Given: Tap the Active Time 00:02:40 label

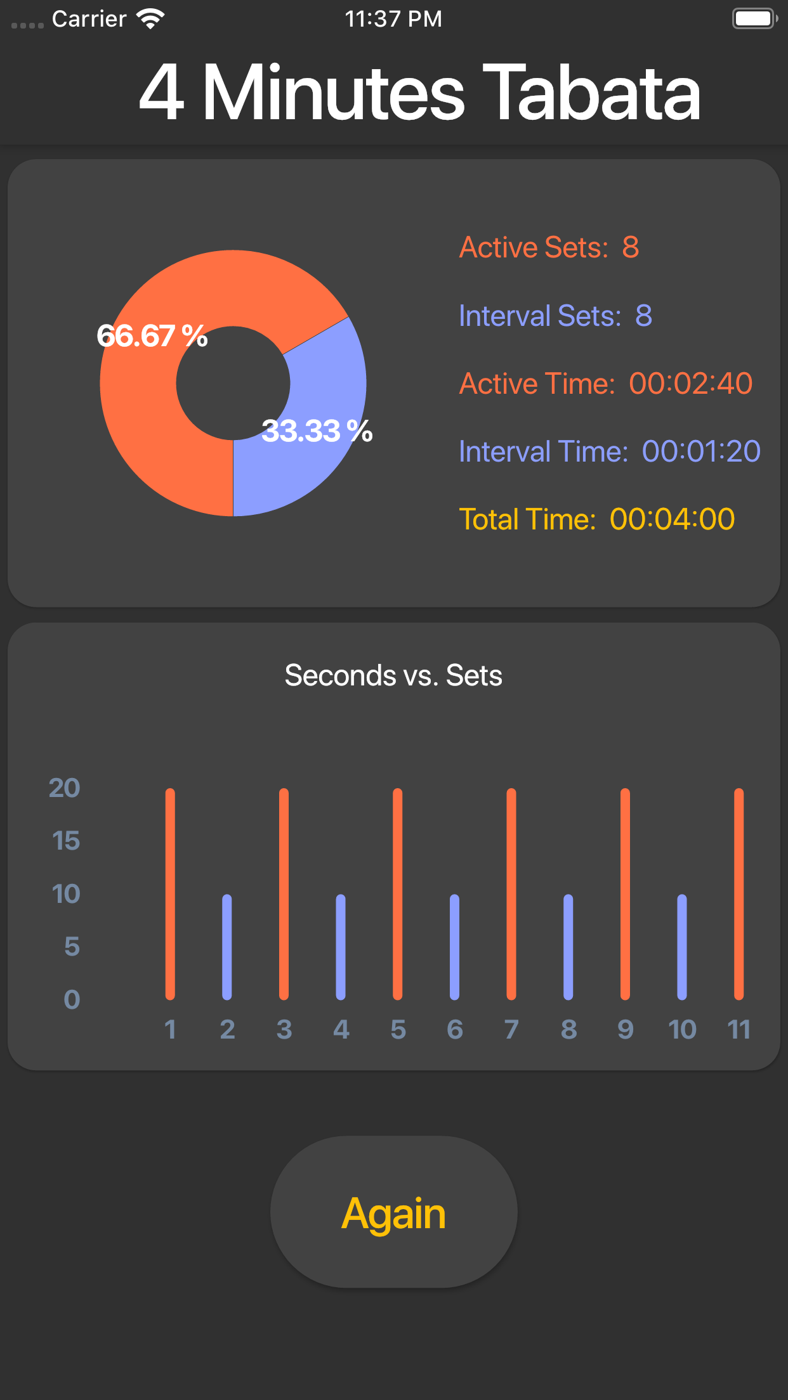Looking at the screenshot, I should pyautogui.click(x=606, y=384).
